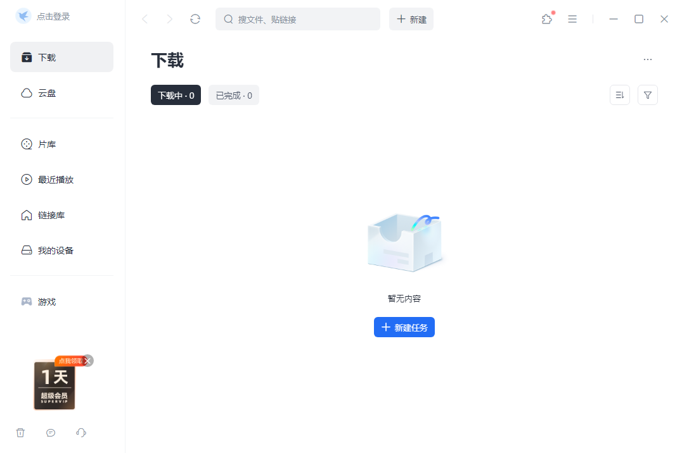Refresh the download list with the circular arrow
This screenshot has width=682, height=453.
pyautogui.click(x=195, y=19)
